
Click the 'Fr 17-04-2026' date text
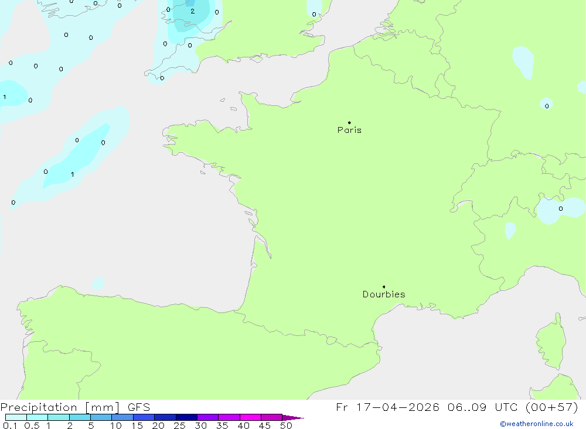pyautogui.click(x=387, y=407)
